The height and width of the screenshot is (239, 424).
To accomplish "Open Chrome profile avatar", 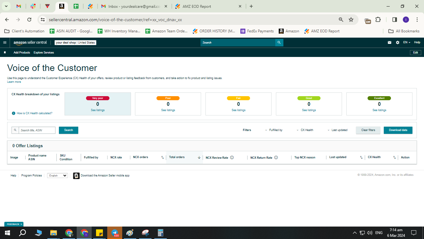I will (406, 20).
